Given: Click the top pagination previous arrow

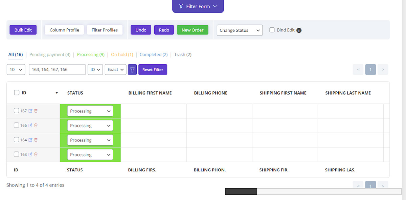Looking at the screenshot, I should point(358,69).
